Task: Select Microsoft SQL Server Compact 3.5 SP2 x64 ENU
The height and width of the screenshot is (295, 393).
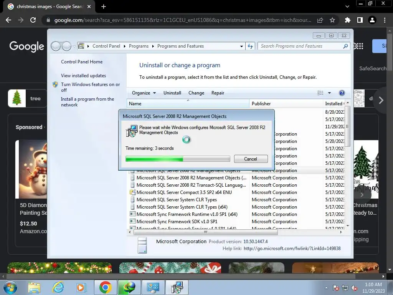Action: click(x=184, y=192)
